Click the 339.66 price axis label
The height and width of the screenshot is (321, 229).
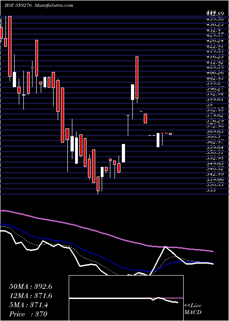(x=215, y=179)
